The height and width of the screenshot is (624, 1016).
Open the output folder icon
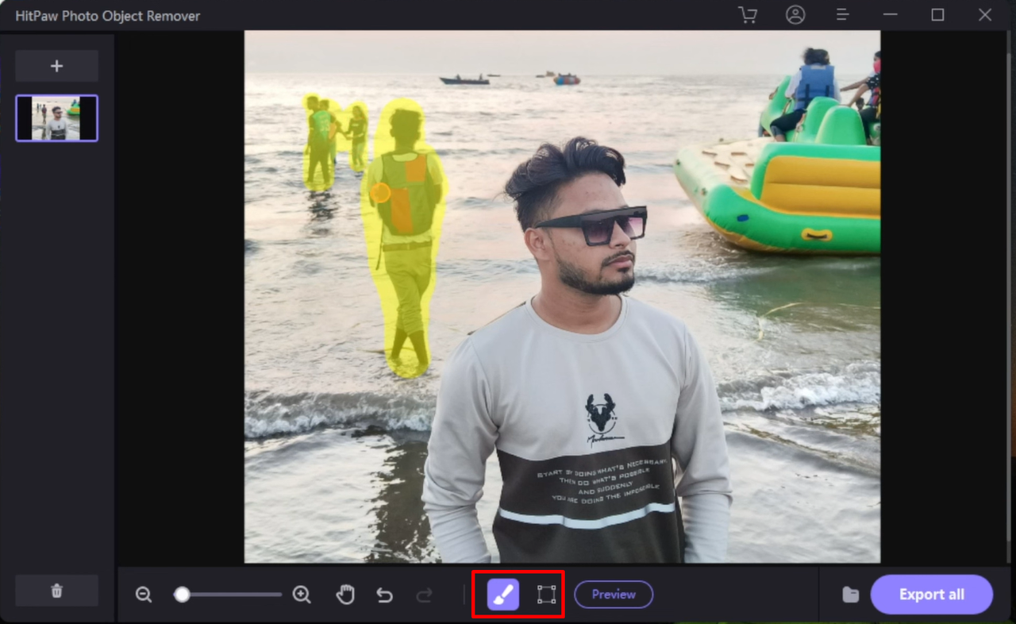850,594
